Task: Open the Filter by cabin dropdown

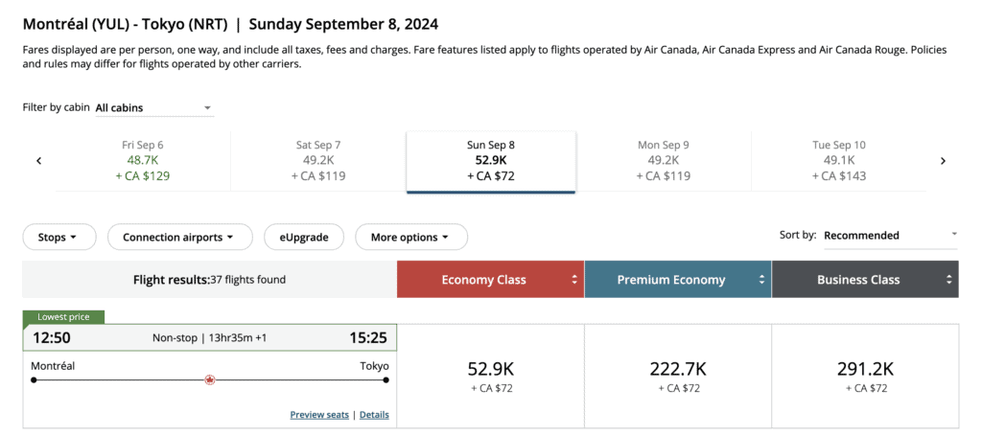Action: click(x=153, y=108)
